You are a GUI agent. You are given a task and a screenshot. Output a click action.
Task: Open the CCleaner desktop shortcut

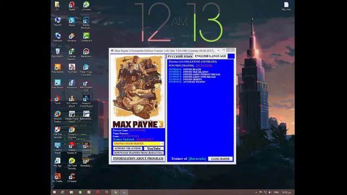coord(72,178)
